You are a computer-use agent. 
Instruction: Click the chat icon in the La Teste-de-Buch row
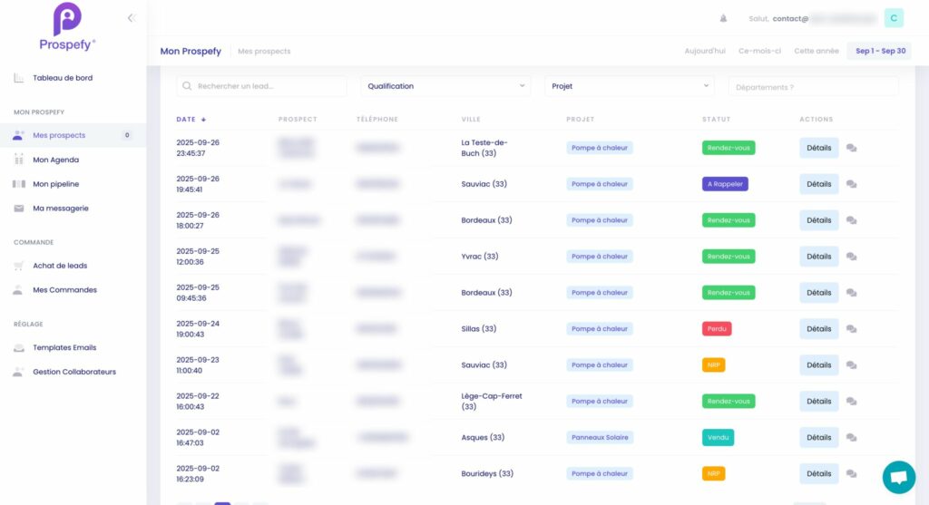pyautogui.click(x=851, y=148)
